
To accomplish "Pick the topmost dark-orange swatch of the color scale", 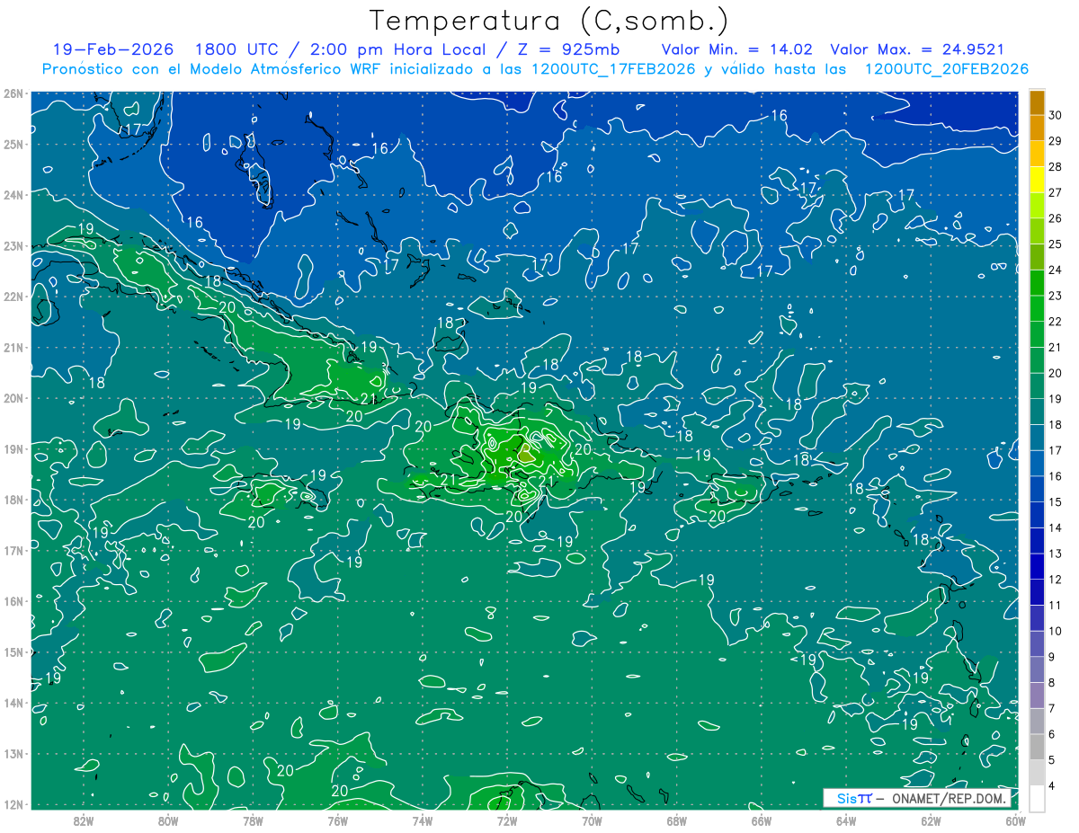I will coord(1037,102).
